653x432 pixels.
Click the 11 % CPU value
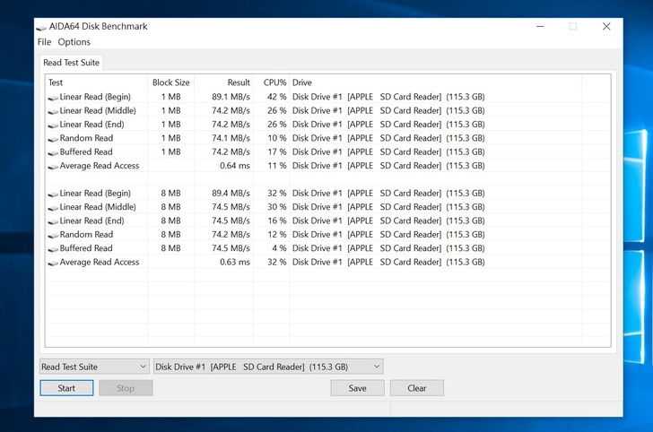click(x=277, y=166)
